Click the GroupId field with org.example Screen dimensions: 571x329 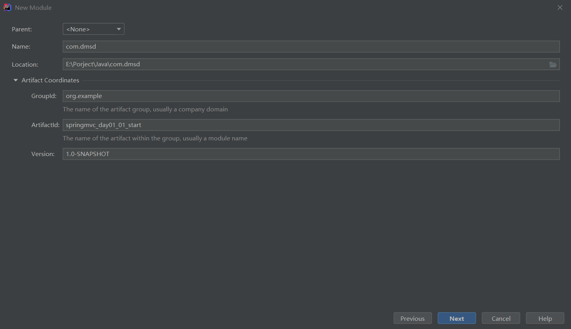tap(311, 96)
